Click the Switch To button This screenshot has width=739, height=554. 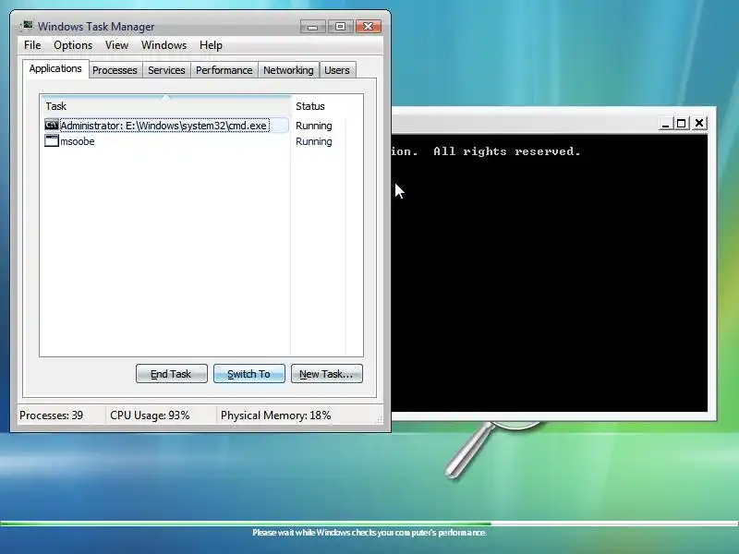pos(249,374)
